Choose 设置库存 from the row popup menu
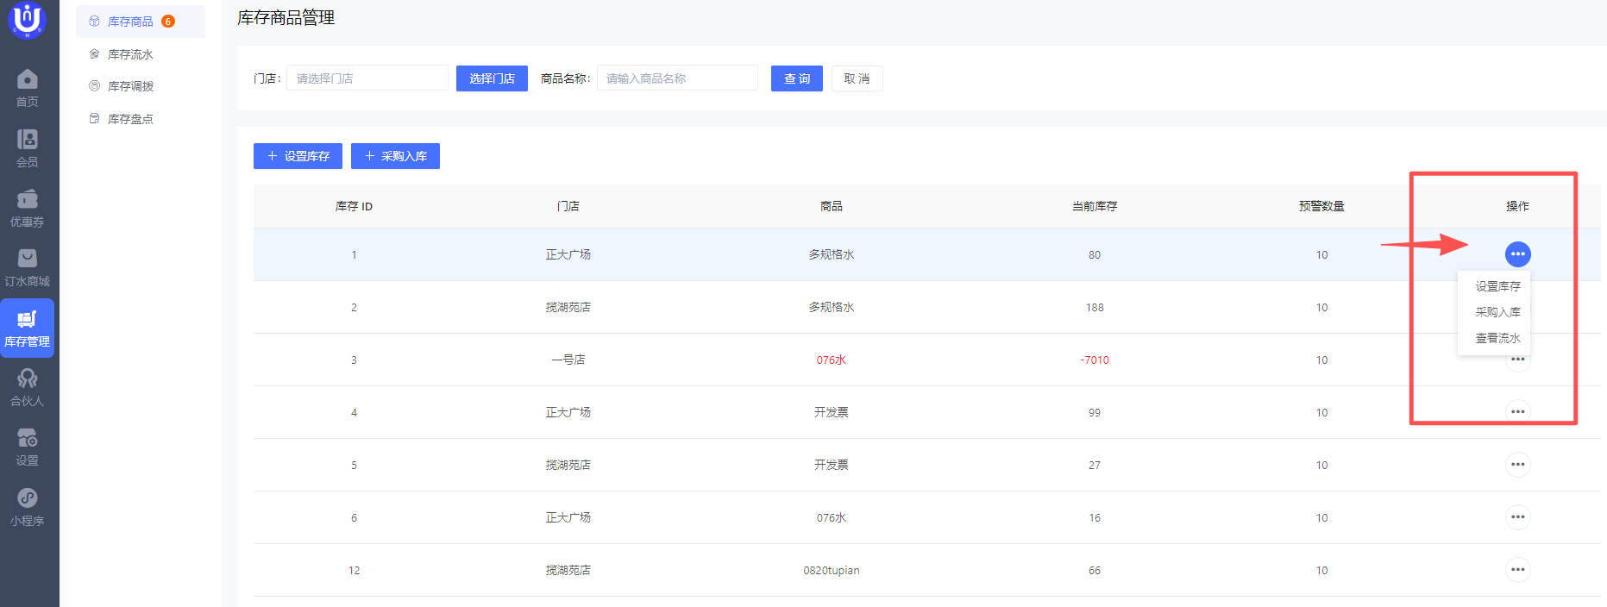The width and height of the screenshot is (1607, 607). pos(1497,286)
